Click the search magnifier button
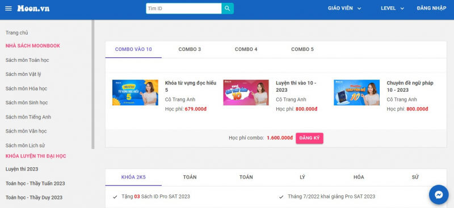 (x=228, y=9)
